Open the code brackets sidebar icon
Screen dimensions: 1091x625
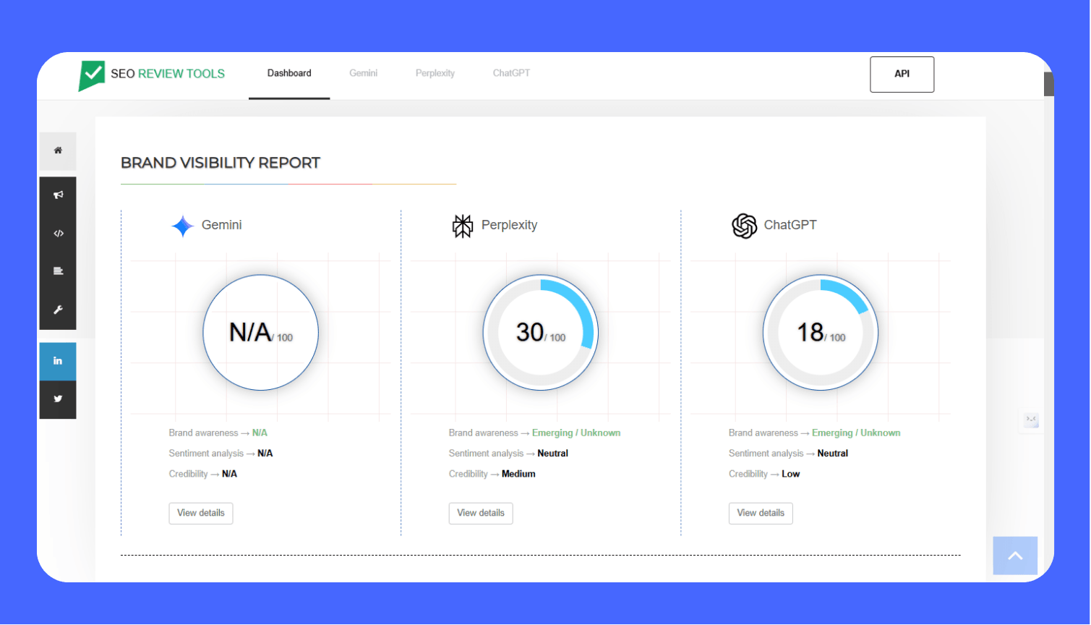pyautogui.click(x=58, y=234)
